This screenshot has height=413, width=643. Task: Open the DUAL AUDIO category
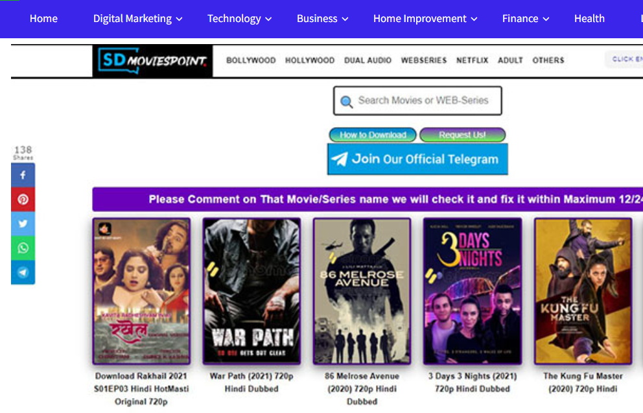click(x=368, y=60)
